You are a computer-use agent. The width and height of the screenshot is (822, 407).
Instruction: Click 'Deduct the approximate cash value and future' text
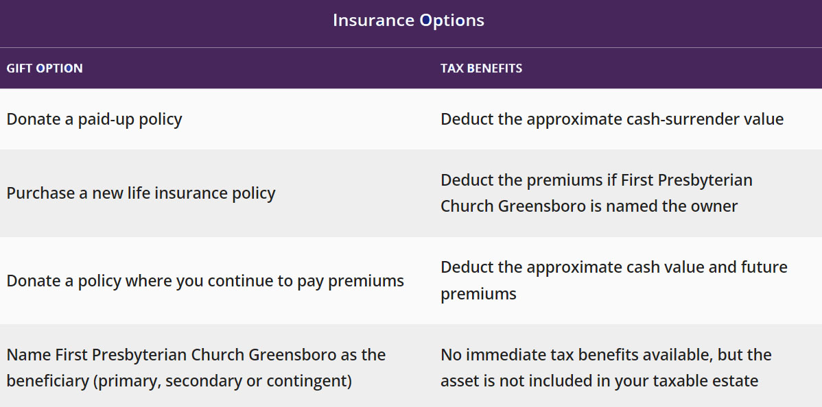tap(613, 267)
